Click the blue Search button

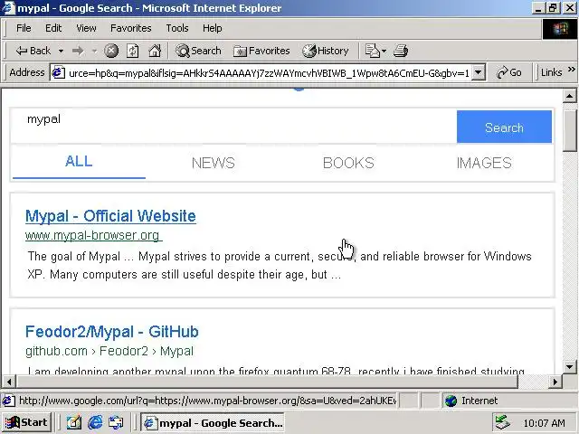[x=504, y=127]
